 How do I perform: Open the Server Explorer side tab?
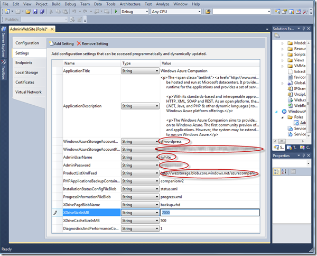point(4,42)
